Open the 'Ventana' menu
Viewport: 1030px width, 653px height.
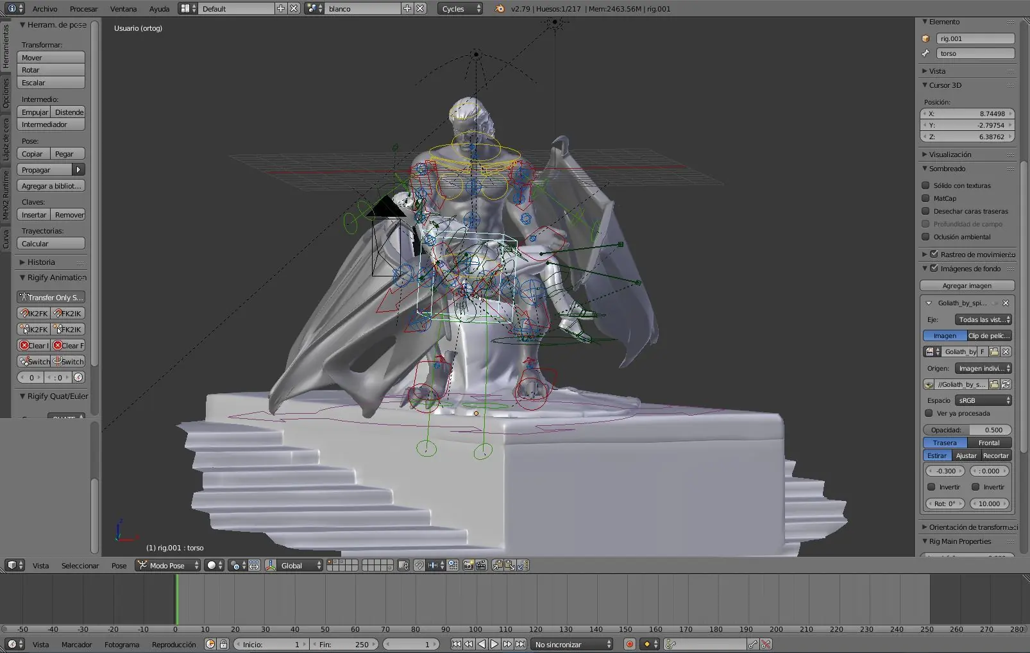[123, 9]
